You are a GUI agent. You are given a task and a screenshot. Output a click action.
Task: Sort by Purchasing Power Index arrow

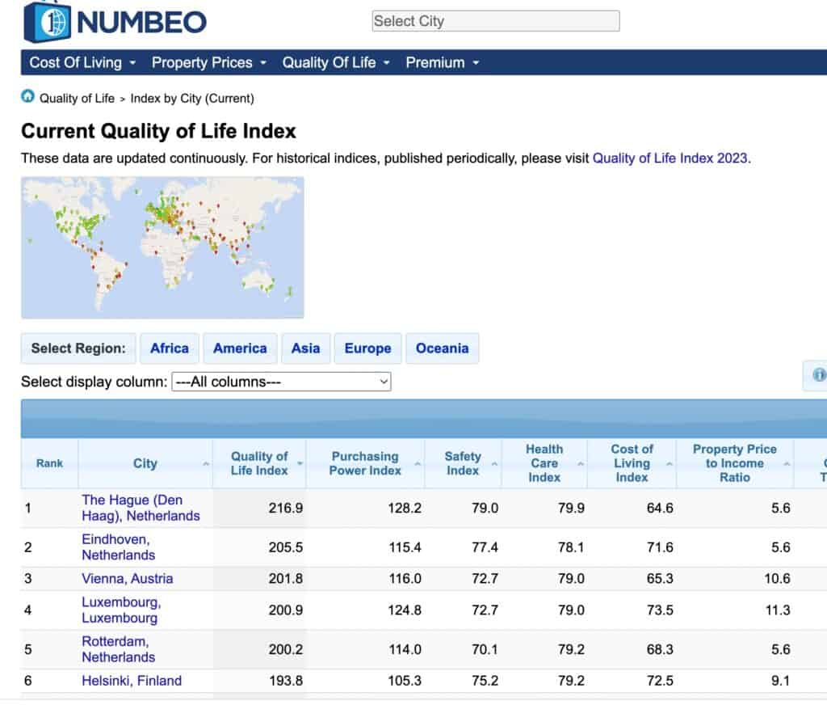coord(418,464)
